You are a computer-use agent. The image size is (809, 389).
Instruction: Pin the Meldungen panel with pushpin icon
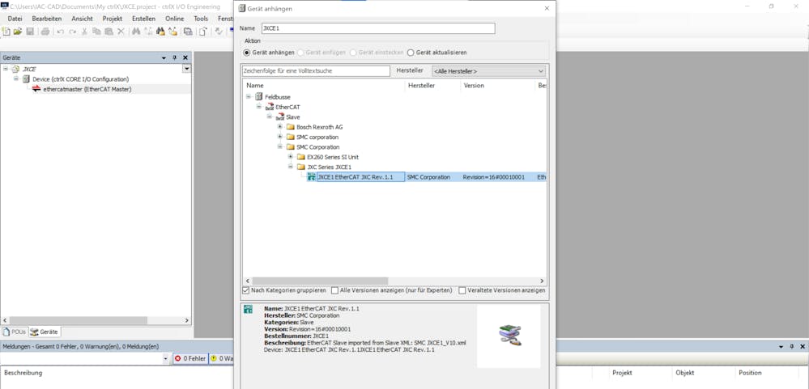tap(792, 347)
